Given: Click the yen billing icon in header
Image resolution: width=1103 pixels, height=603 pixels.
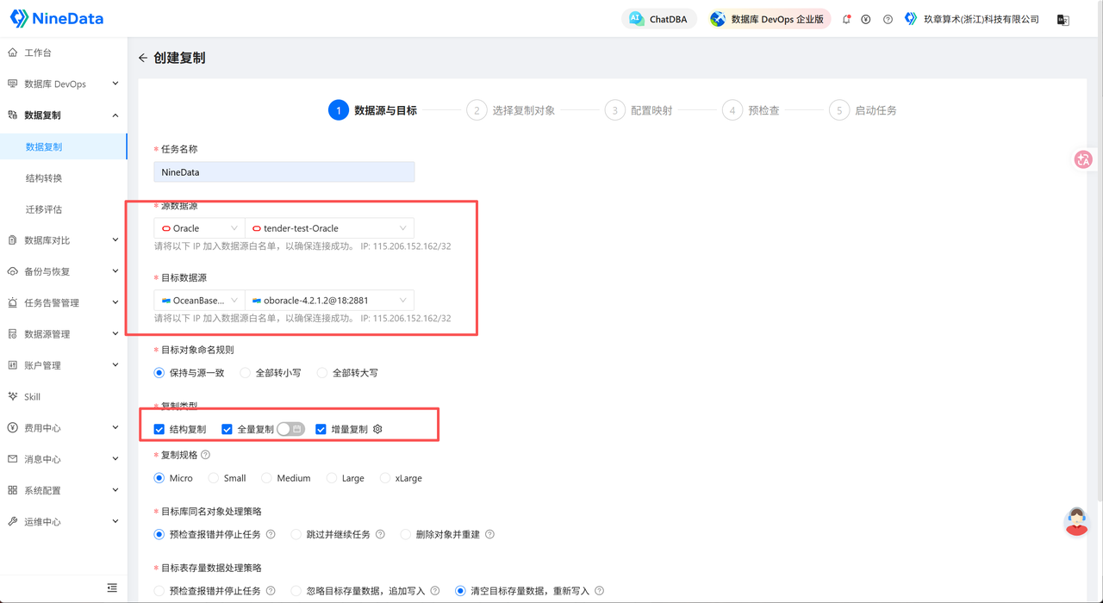Looking at the screenshot, I should (866, 19).
